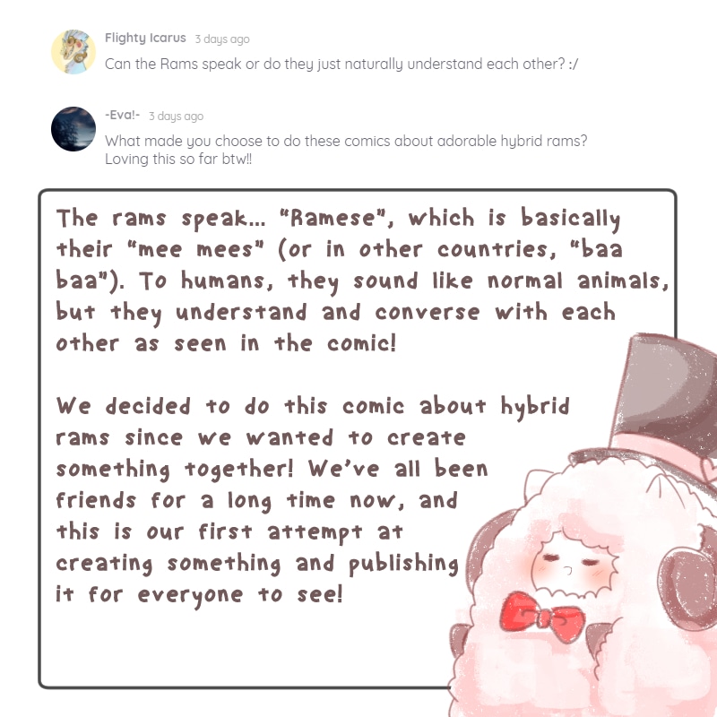Click Flighty Icarus's profile avatar
This screenshot has height=717, width=717.
coord(73,52)
